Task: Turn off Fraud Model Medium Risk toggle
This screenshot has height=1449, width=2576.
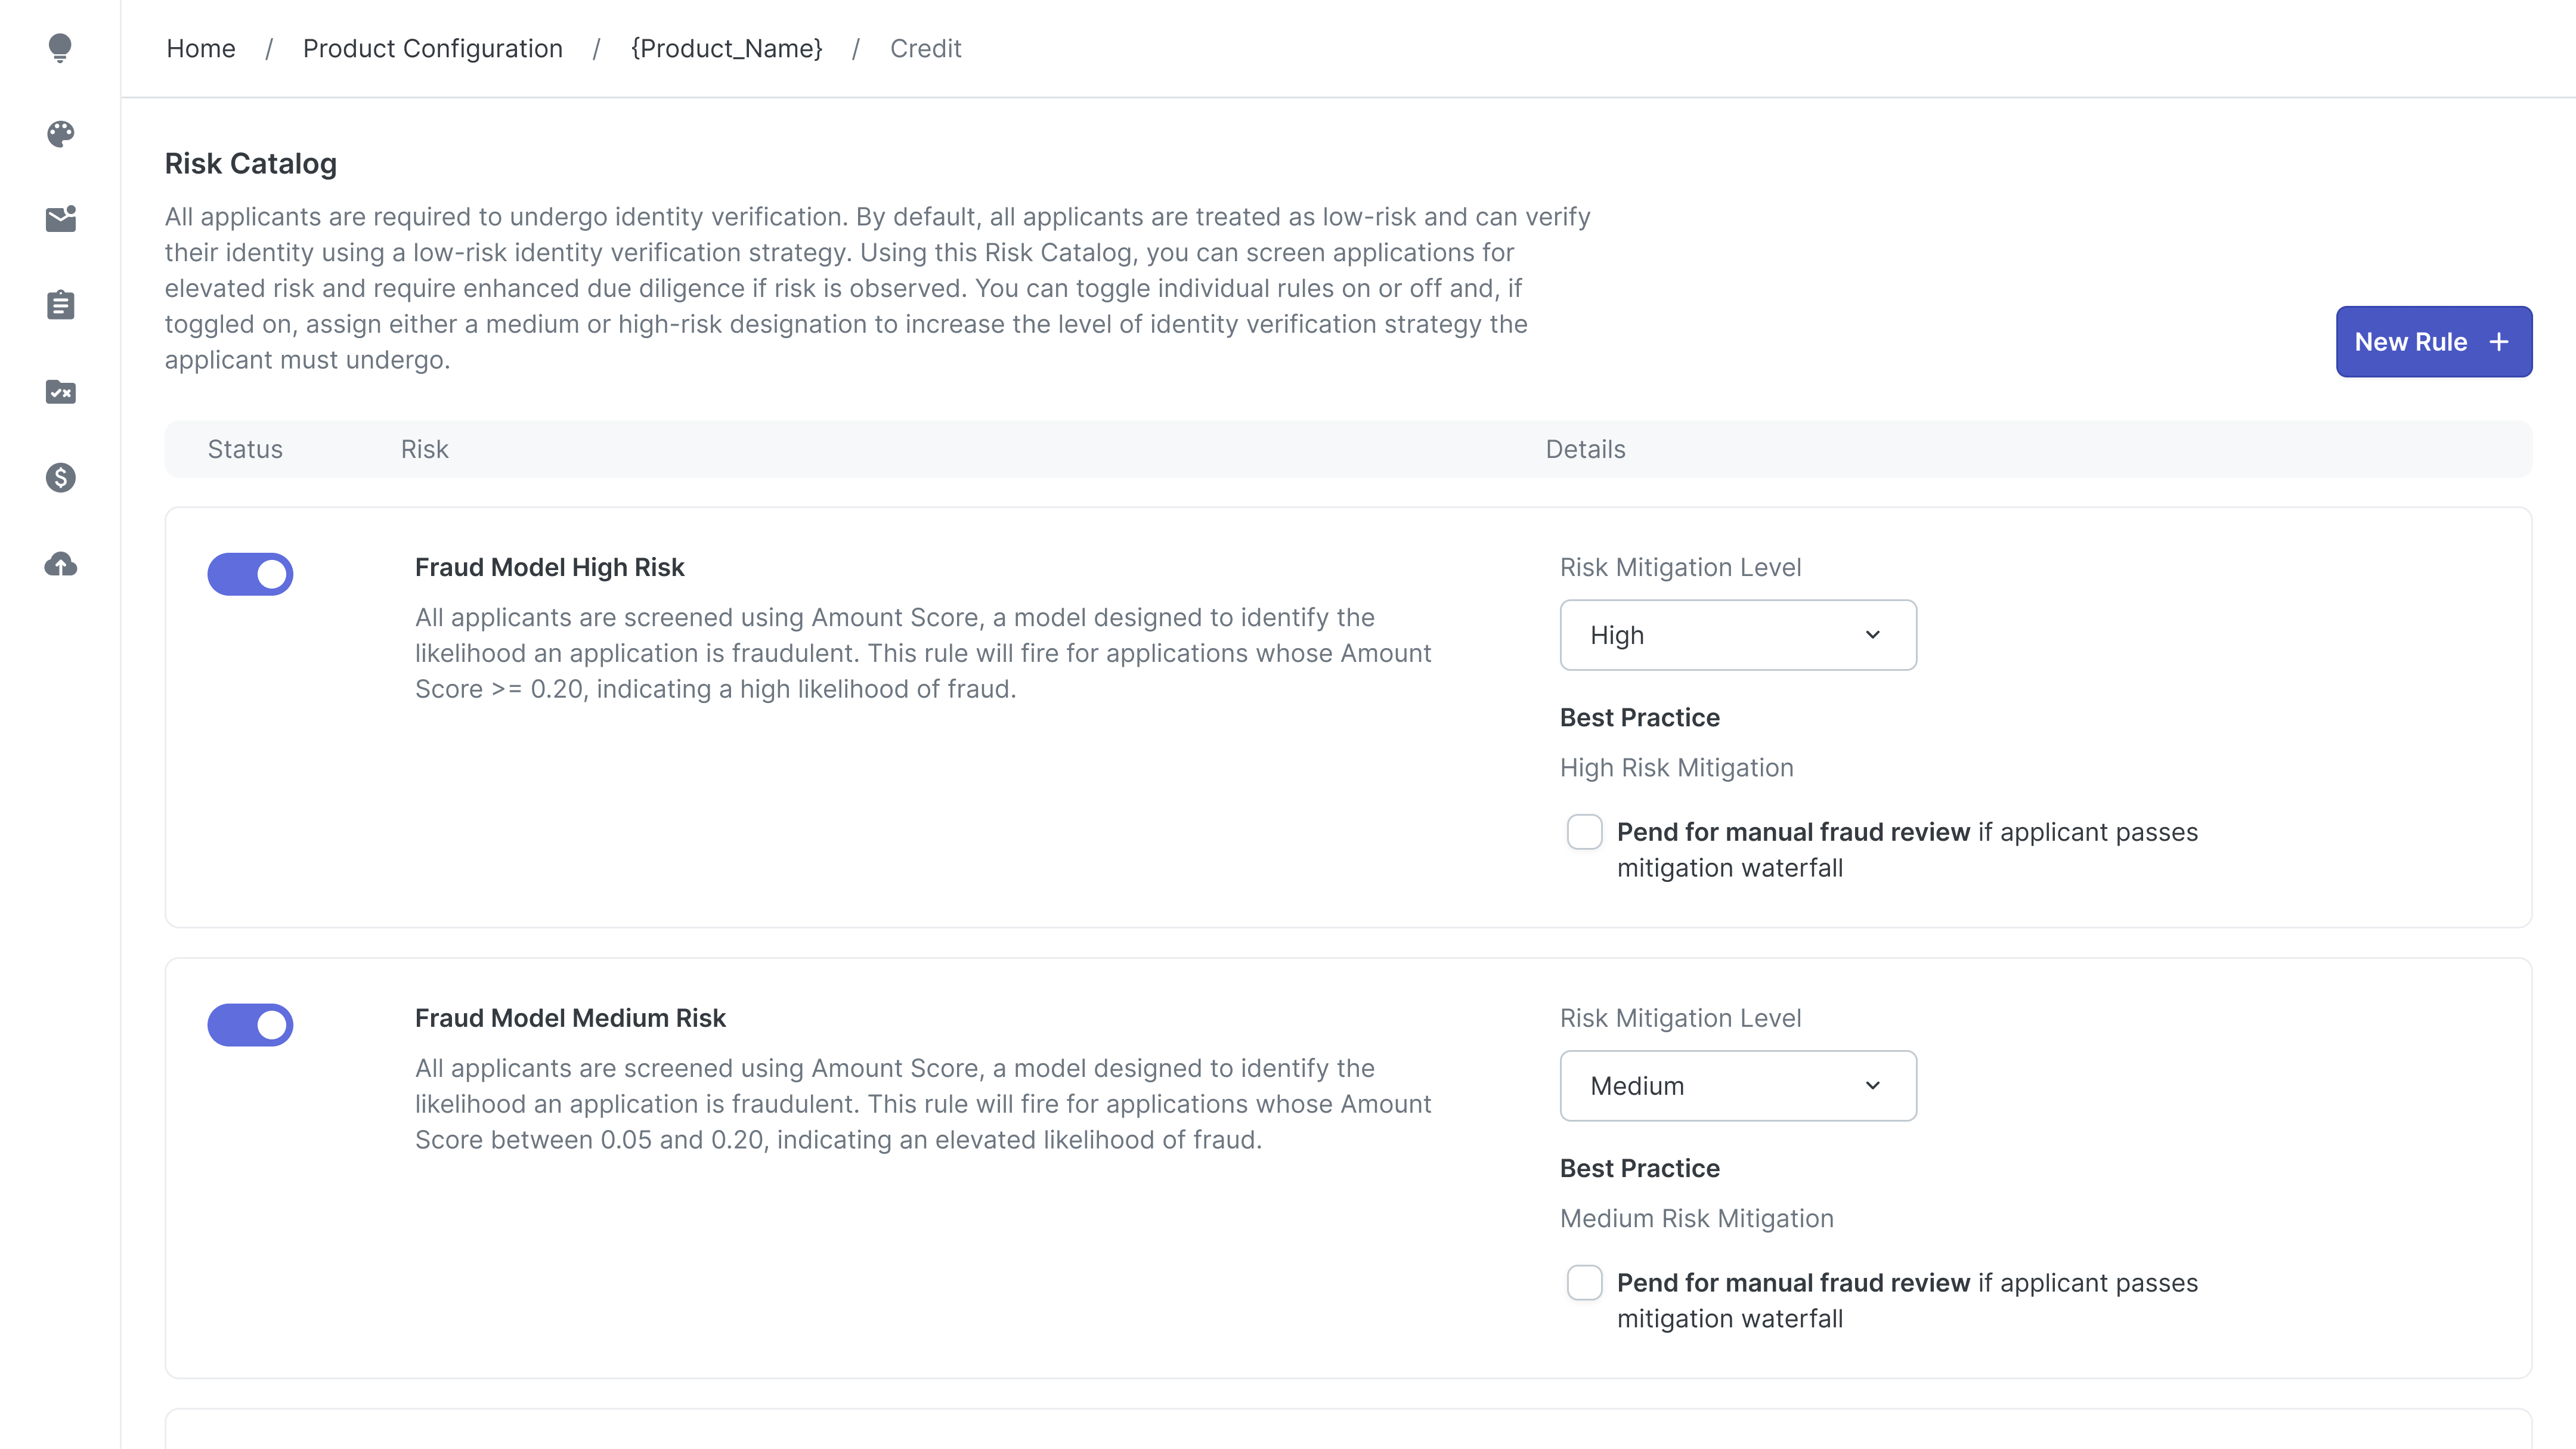Action: click(x=250, y=1025)
